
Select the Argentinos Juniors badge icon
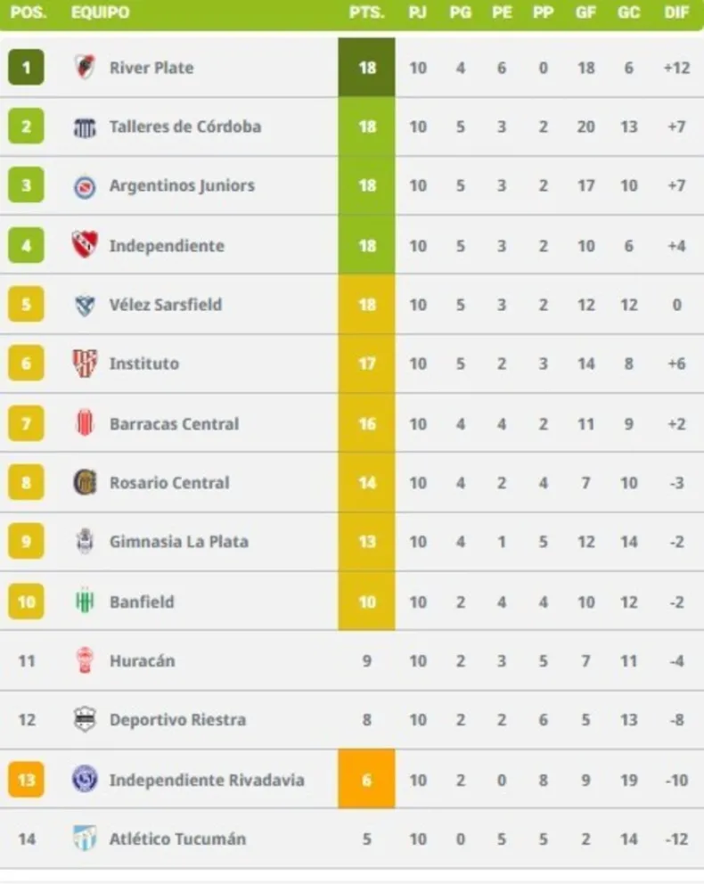[x=86, y=186]
